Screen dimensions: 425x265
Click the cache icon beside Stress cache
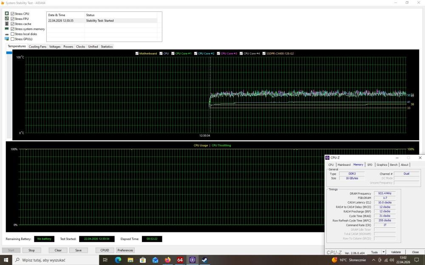coord(7,23)
